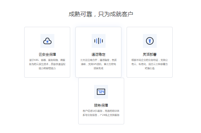Click the 根据不同企业的业务特征 description text
This screenshot has height=133, width=201.
tap(149, 64)
